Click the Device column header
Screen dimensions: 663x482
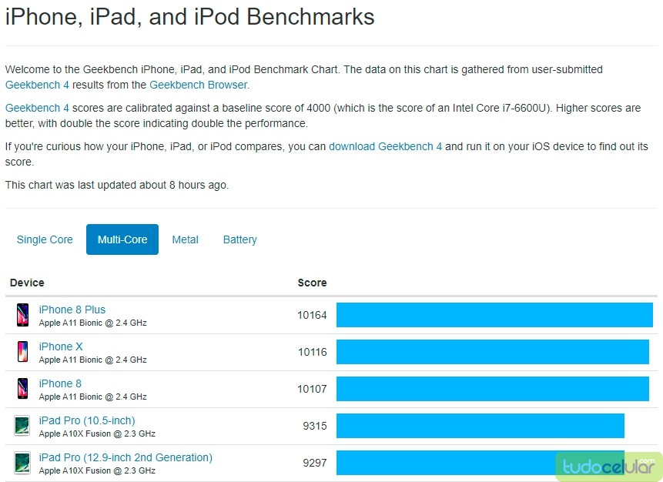point(27,283)
